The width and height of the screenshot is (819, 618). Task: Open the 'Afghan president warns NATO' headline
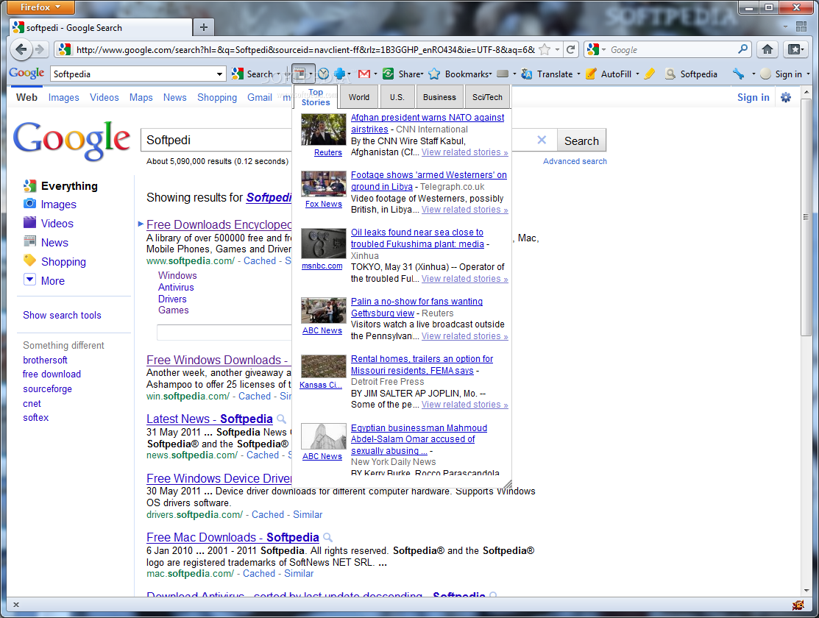pyautogui.click(x=428, y=124)
